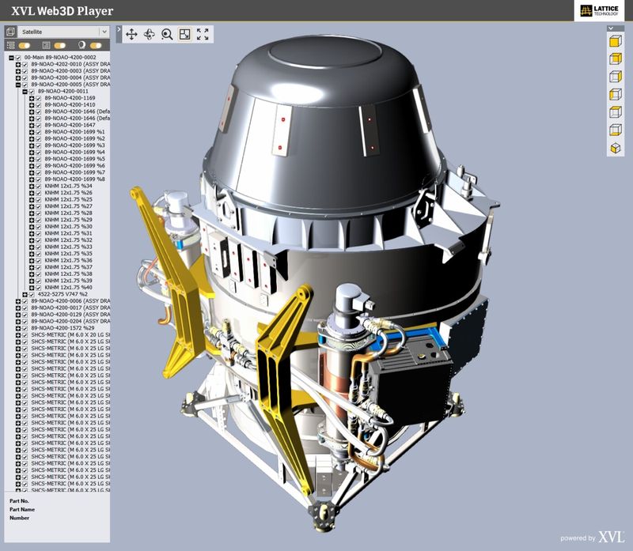Enter fullscreen using the expand-arrows icon
Image resolution: width=633 pixels, height=551 pixels.
click(x=203, y=34)
